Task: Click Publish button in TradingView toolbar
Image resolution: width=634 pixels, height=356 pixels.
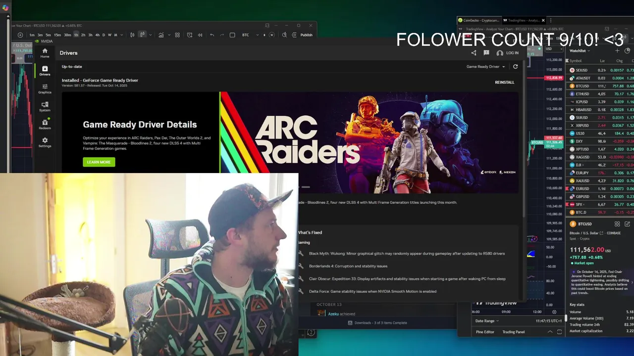Action: point(306,35)
